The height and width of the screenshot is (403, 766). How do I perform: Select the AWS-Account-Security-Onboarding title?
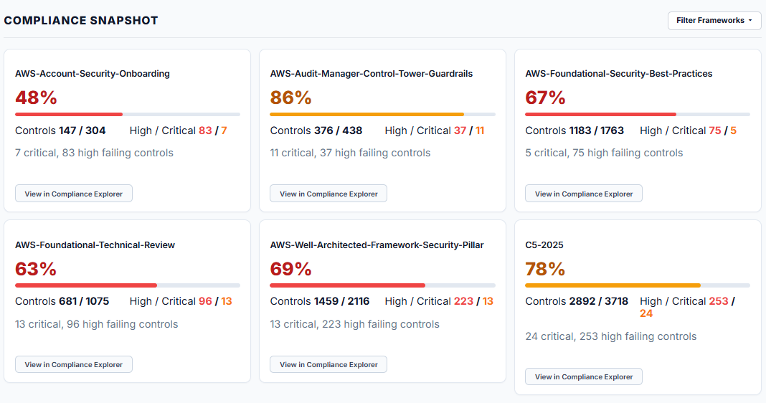click(93, 74)
